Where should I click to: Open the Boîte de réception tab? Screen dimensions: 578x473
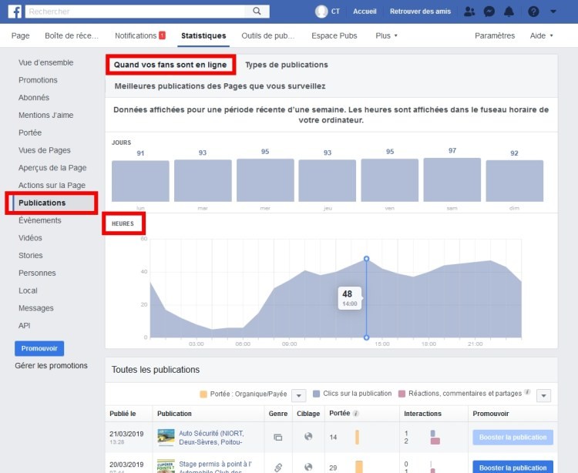click(x=72, y=35)
